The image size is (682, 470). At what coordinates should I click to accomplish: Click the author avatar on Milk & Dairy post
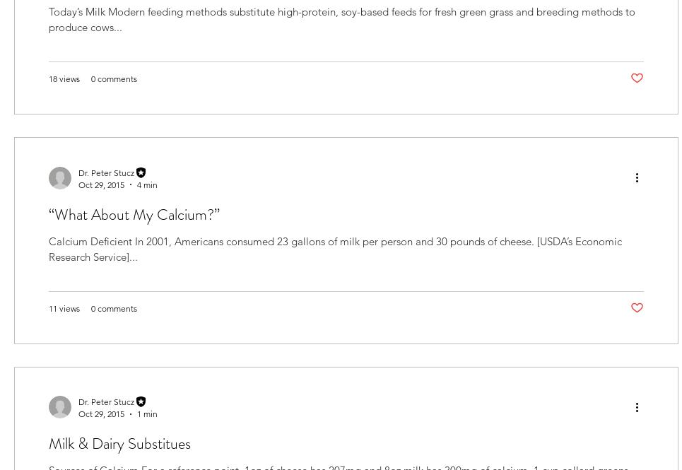pos(60,407)
